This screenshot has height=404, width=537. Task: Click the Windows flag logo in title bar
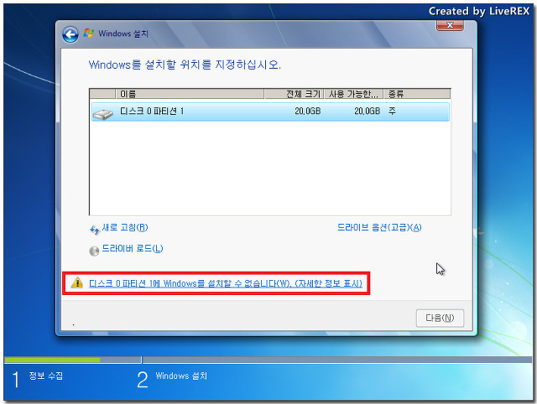point(89,34)
